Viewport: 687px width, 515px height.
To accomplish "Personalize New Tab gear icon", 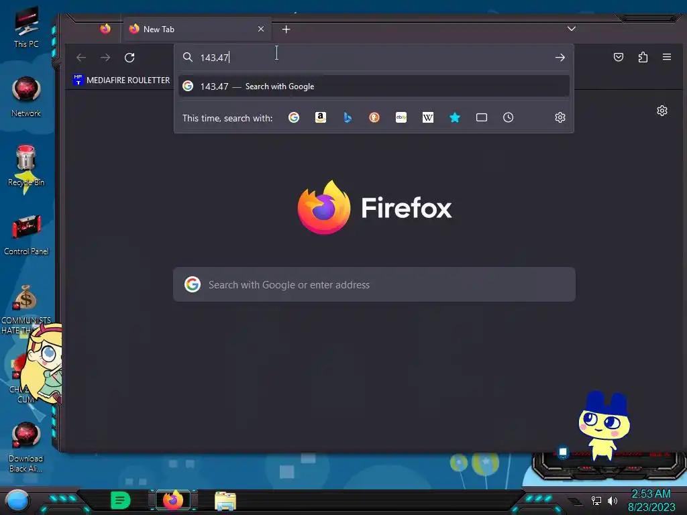I will pyautogui.click(x=662, y=111).
